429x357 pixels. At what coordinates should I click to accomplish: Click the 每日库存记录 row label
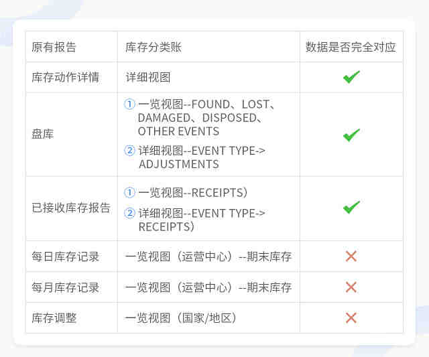click(x=65, y=257)
